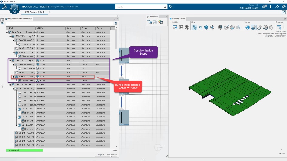The width and height of the screenshot is (287, 161).
Task: Add a new tab with plus
Action: coord(50,12)
